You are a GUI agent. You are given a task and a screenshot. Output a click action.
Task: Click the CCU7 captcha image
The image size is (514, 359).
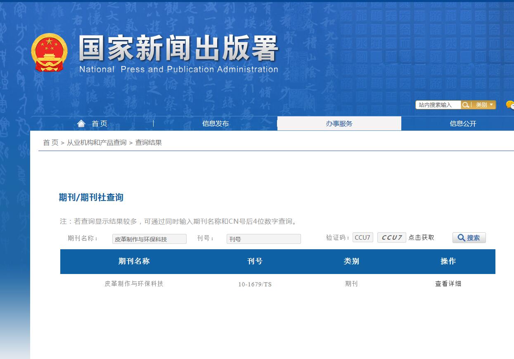391,237
